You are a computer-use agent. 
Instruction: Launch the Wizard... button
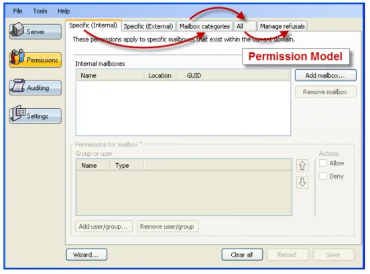click(86, 255)
